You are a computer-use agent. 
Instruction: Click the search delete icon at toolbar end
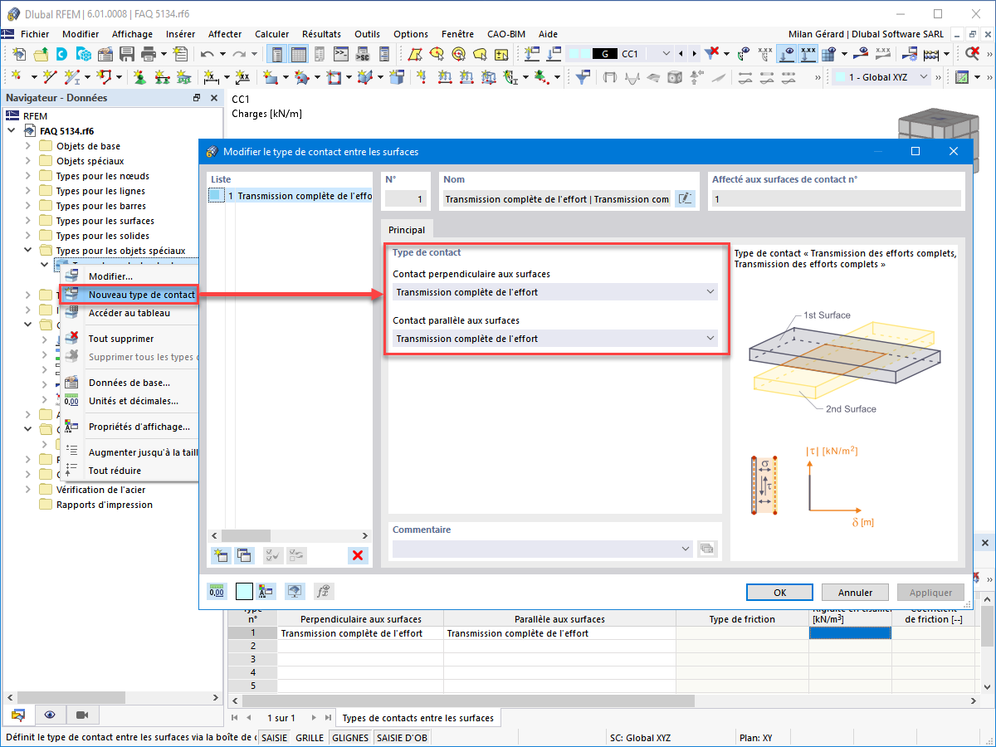(973, 54)
